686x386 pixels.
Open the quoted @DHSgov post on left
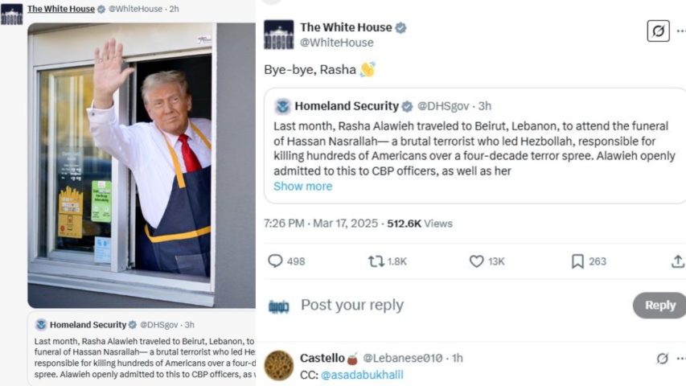pos(142,349)
